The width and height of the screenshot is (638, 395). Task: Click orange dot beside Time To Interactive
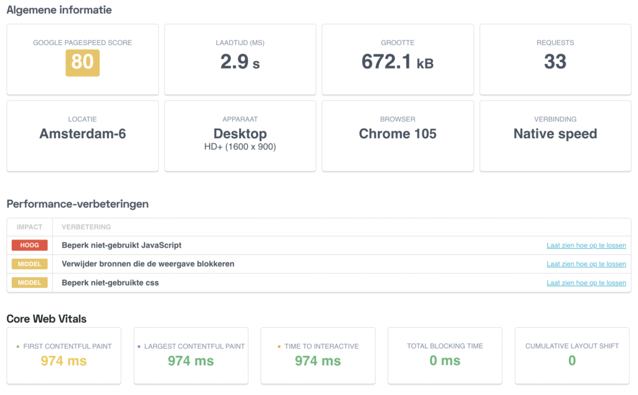click(279, 346)
